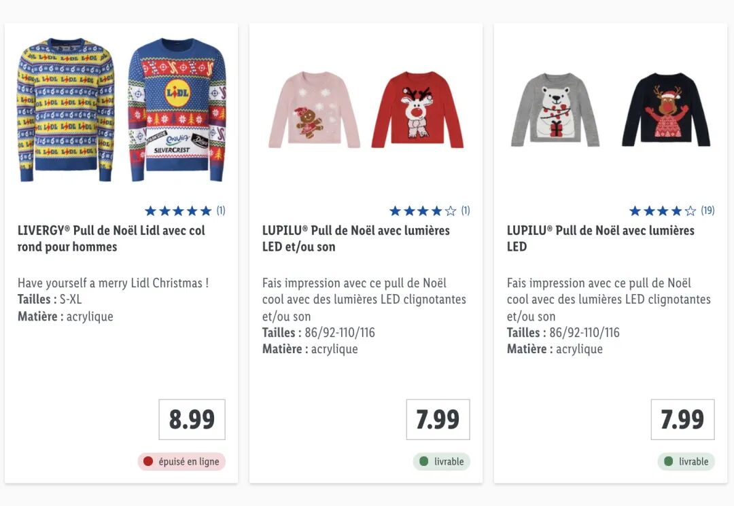Select the 7.99 price of LED et/ou son pull
The image size is (734, 506).
point(438,420)
